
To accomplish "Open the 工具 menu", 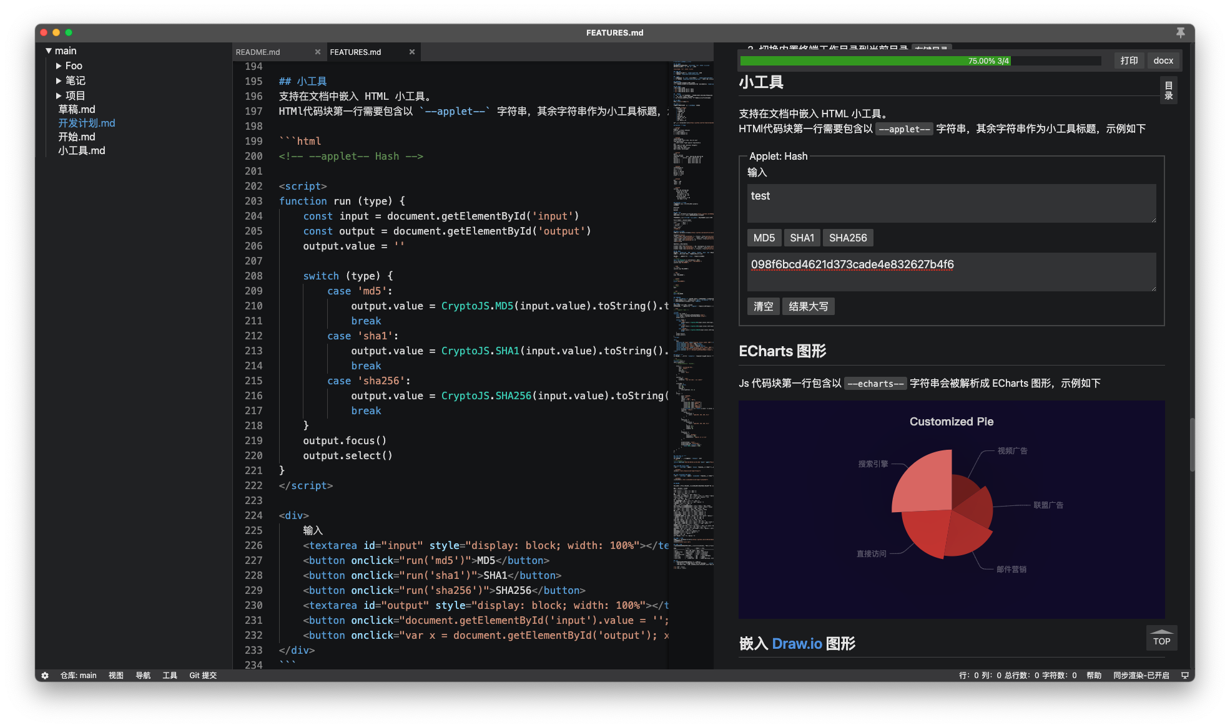I will coord(170,675).
